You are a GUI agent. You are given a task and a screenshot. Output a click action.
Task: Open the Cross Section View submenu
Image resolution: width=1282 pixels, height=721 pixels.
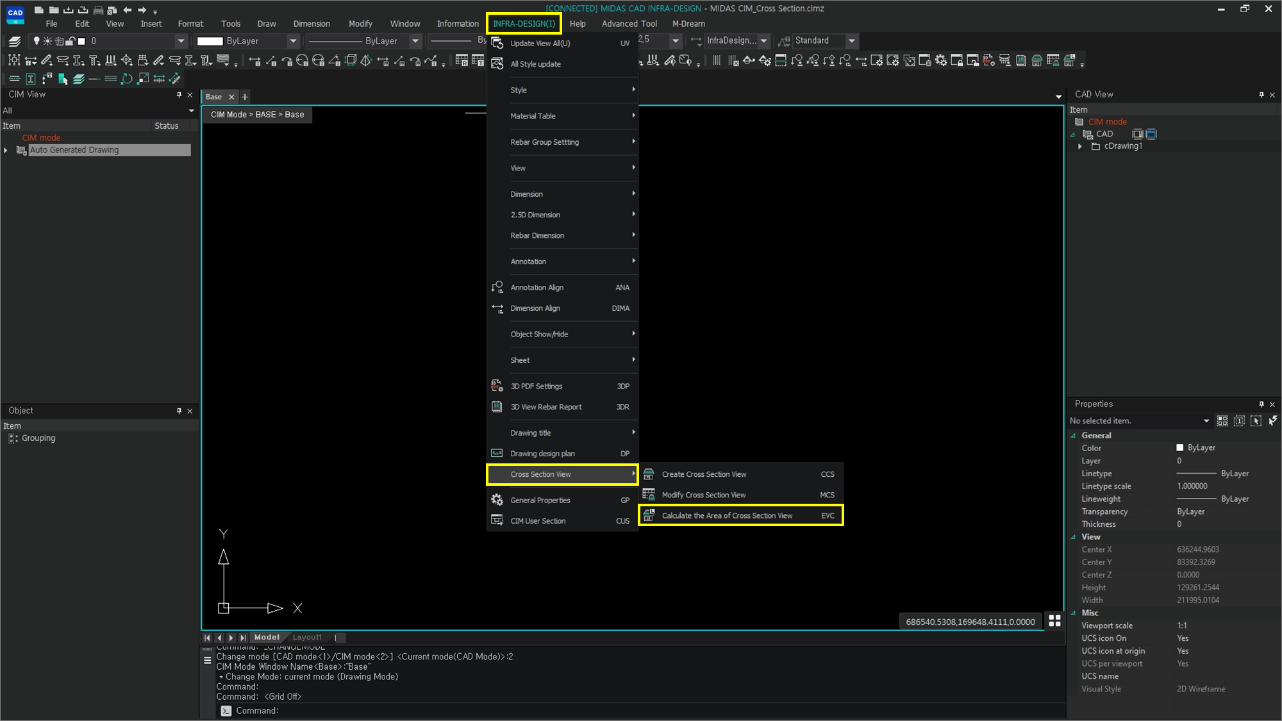562,474
